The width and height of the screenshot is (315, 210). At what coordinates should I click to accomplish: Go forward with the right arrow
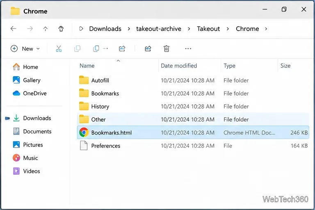(x=30, y=29)
